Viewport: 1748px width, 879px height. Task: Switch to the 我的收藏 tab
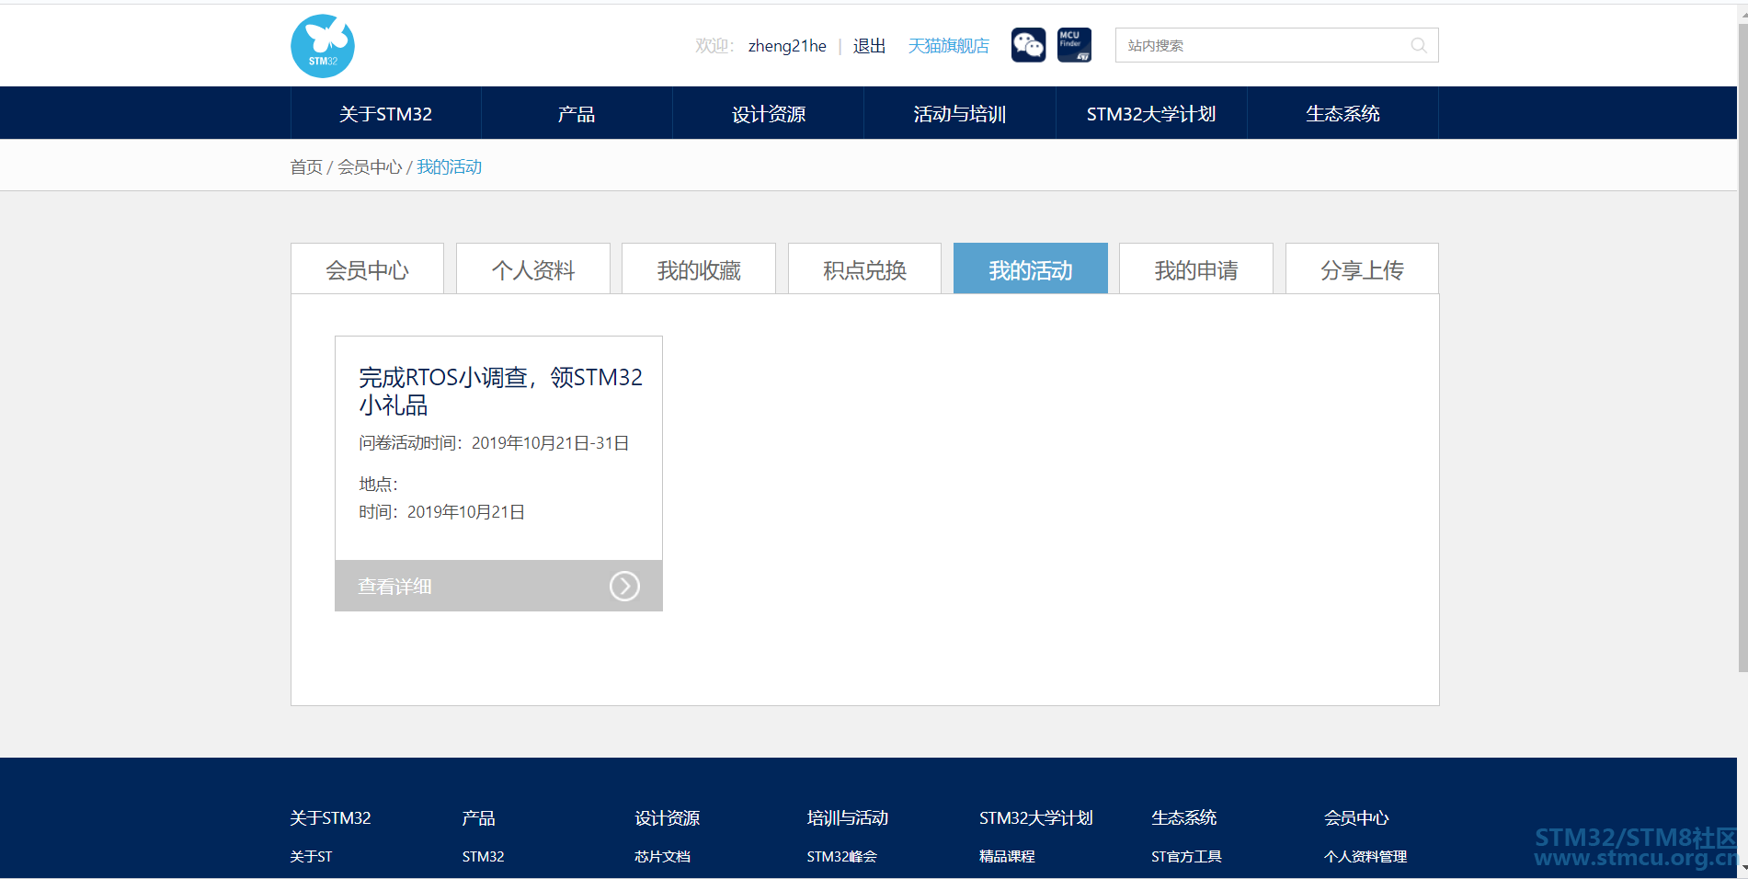699,269
